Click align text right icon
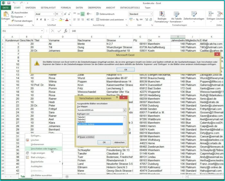This screenshot has width=225, height=181. pyautogui.click(x=83, y=20)
